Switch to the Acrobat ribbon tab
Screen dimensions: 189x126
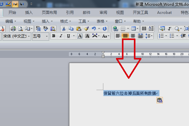pyautogui.click(x=164, y=12)
